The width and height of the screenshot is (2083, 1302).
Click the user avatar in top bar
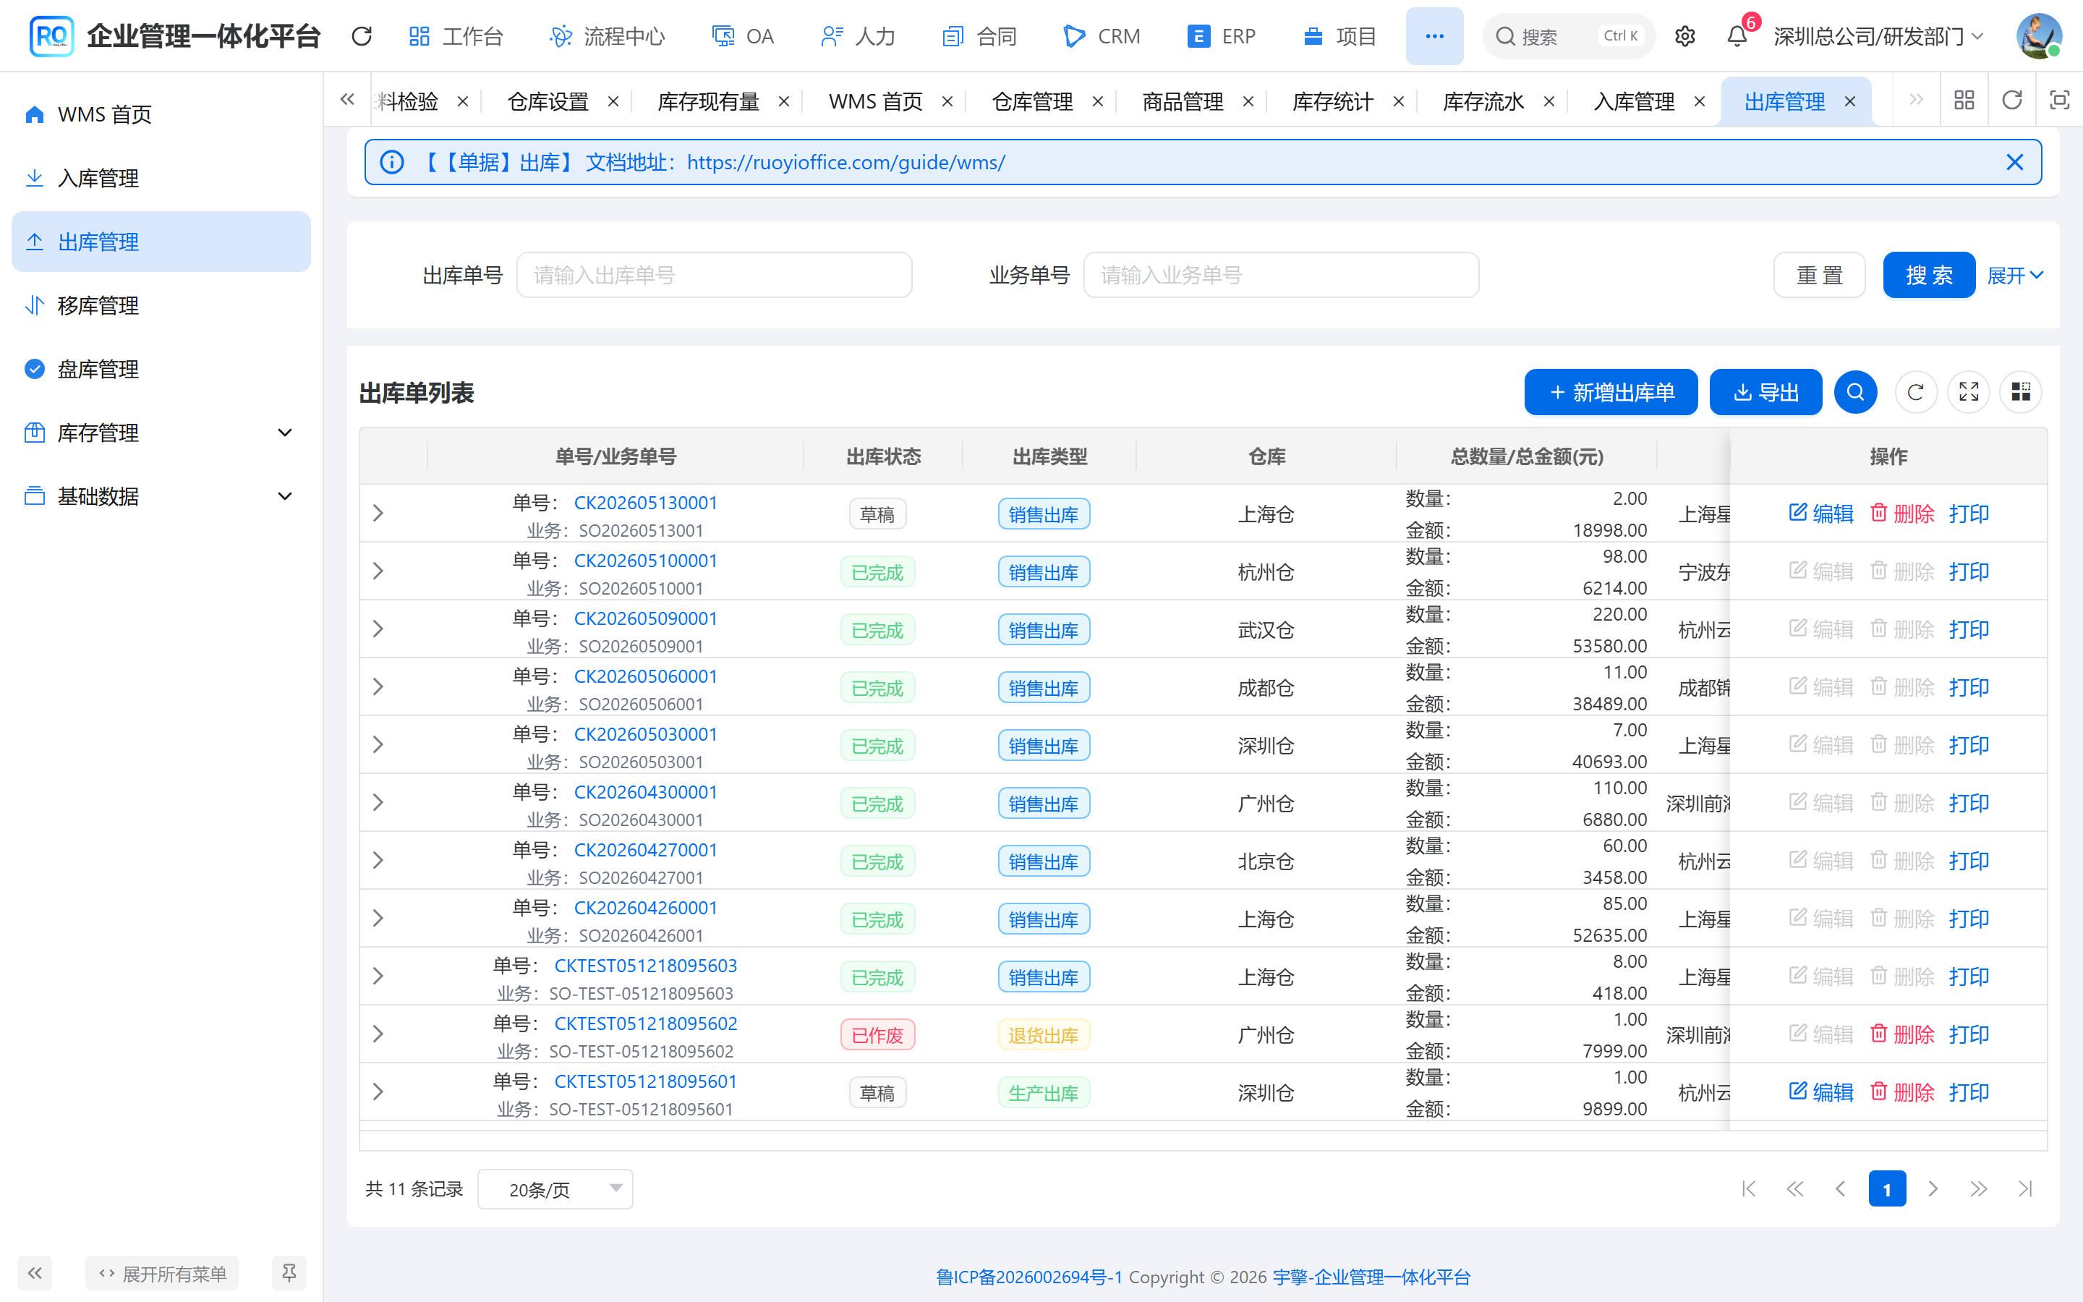[2039, 36]
